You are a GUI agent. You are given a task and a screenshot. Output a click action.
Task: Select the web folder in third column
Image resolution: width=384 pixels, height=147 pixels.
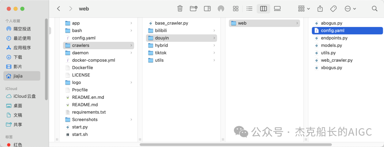[265, 23]
